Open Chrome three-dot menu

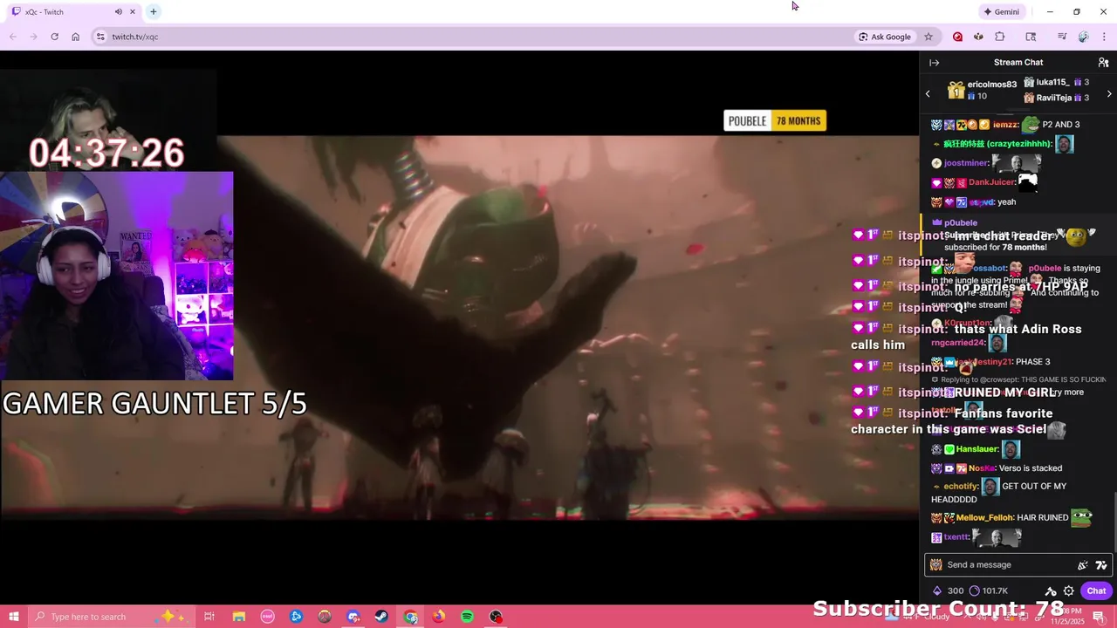(1104, 37)
